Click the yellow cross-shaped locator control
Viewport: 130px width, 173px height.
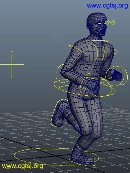click(x=12, y=64)
